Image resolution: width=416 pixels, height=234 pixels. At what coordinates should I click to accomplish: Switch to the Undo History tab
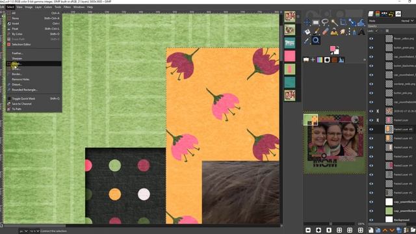(x=391, y=14)
